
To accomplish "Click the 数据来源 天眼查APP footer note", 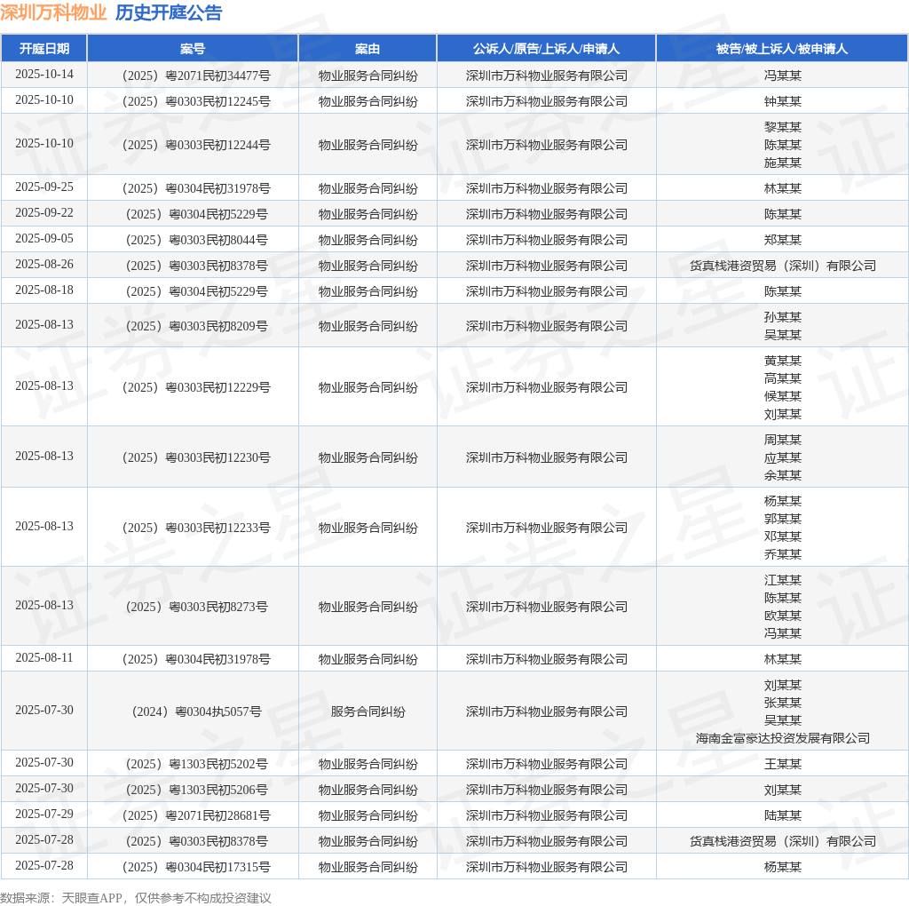I will [136, 898].
